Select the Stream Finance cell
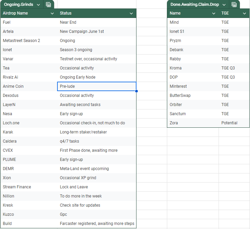Image resolution: width=250 pixels, height=229 pixels. [29, 187]
